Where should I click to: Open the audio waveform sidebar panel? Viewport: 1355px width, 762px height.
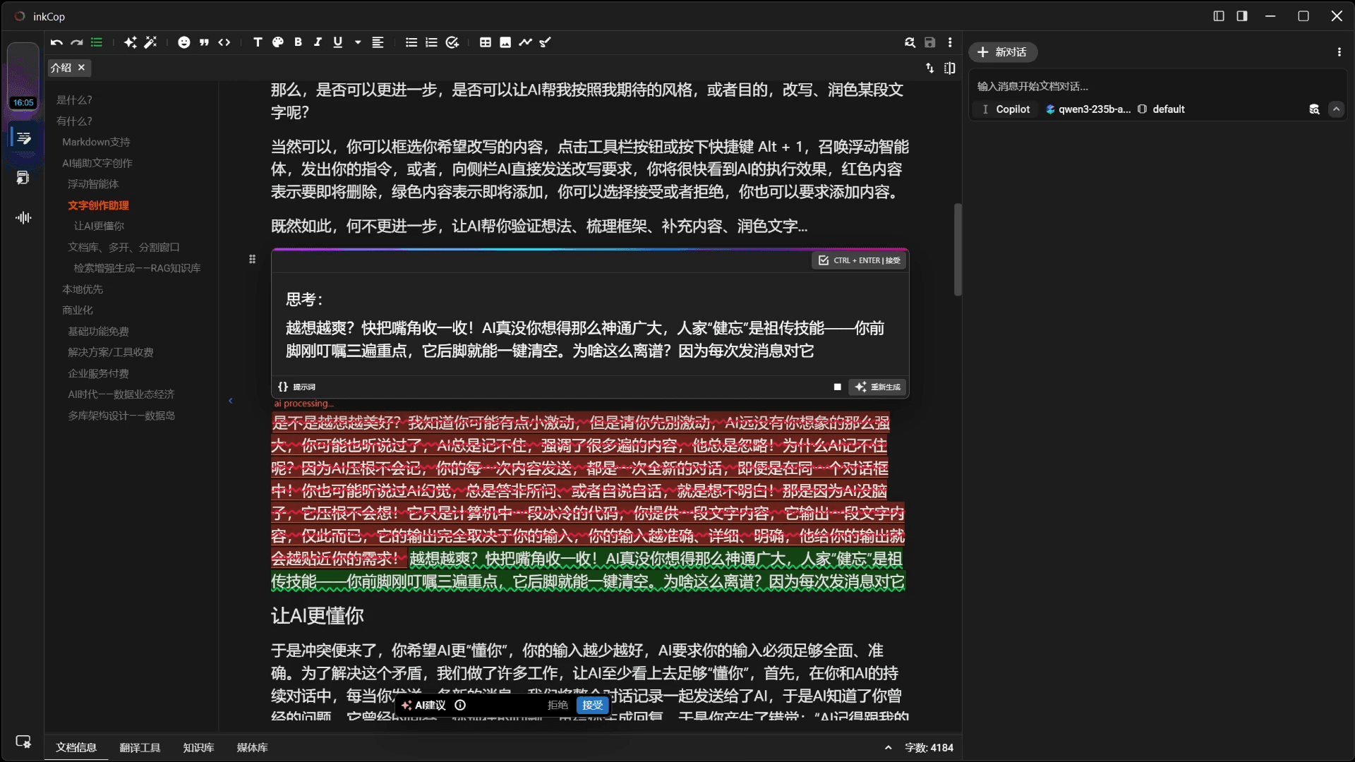pos(23,217)
